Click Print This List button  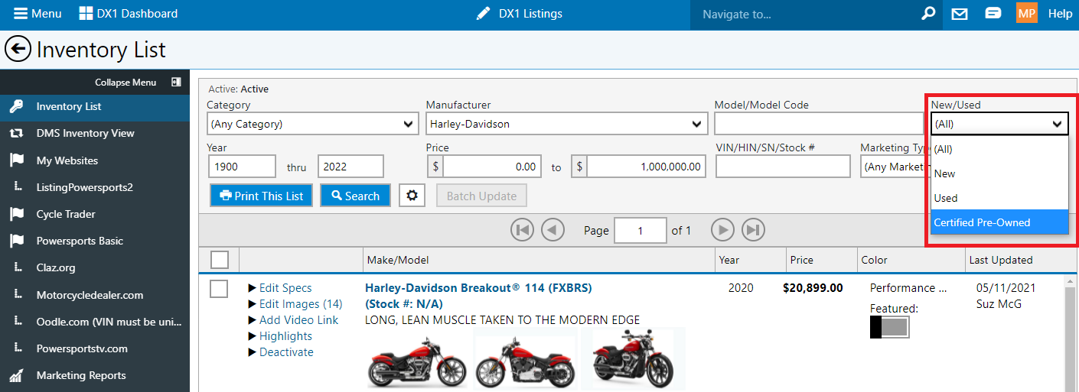coord(262,196)
